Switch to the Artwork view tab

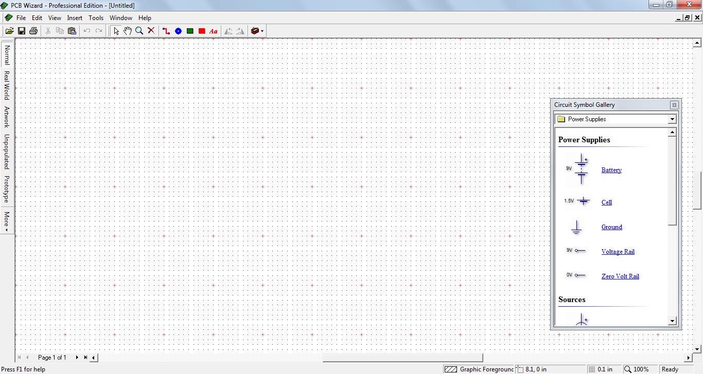[x=7, y=117]
